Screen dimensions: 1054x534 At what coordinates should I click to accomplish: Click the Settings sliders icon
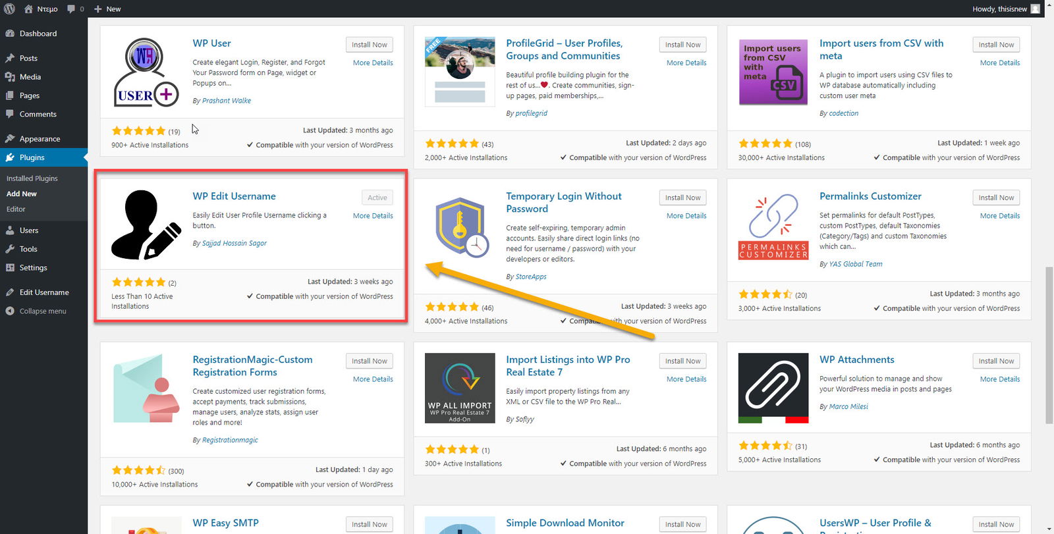point(10,268)
